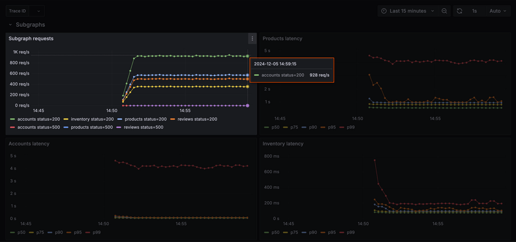Click the zoom out time range icon
Screen dimensions: 516x242
pyautogui.click(x=444, y=11)
